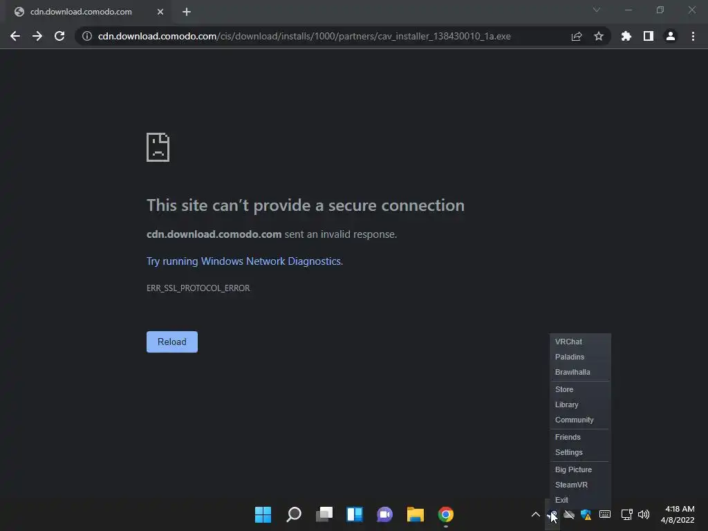Open Teams Chat icon on taskbar
Image resolution: width=708 pixels, height=531 pixels.
click(384, 514)
